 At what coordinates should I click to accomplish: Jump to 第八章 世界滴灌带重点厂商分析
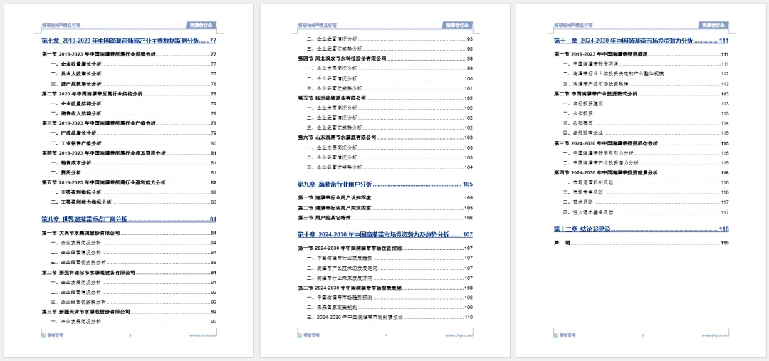pos(129,219)
